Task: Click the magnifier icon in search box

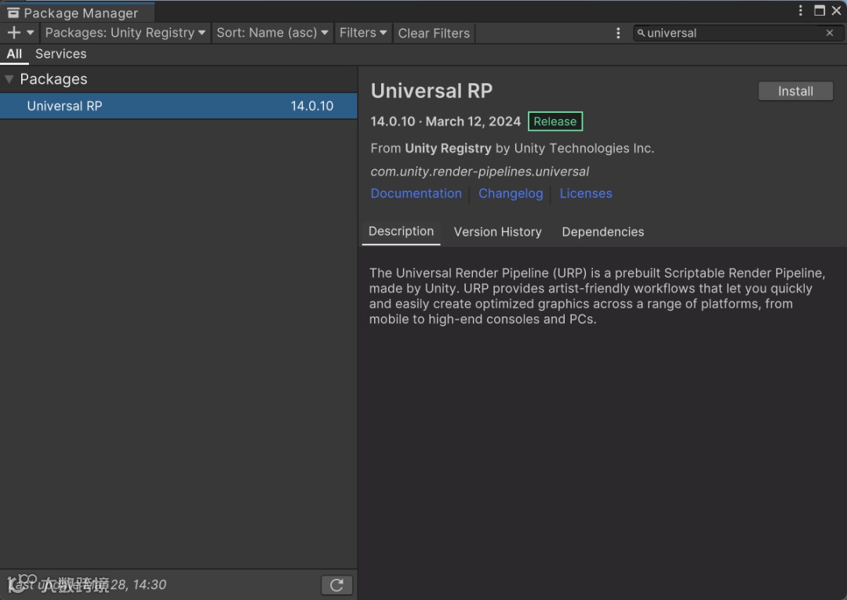Action: pyautogui.click(x=641, y=34)
